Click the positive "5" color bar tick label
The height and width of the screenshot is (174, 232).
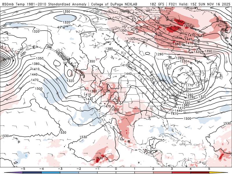pos(209,169)
